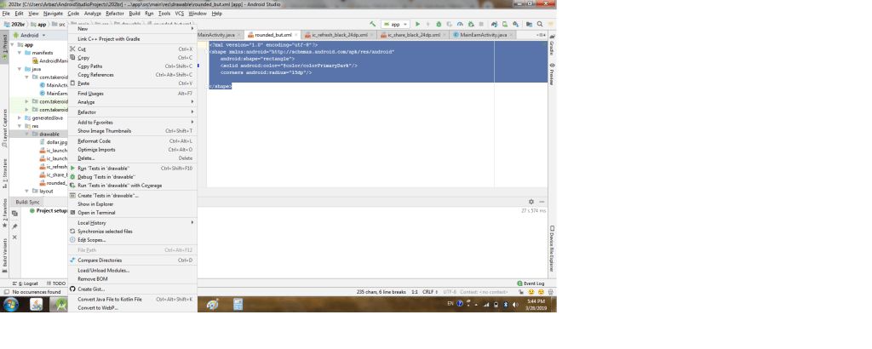Open the Preview side panel
This screenshot has height=349, width=872.
click(552, 74)
